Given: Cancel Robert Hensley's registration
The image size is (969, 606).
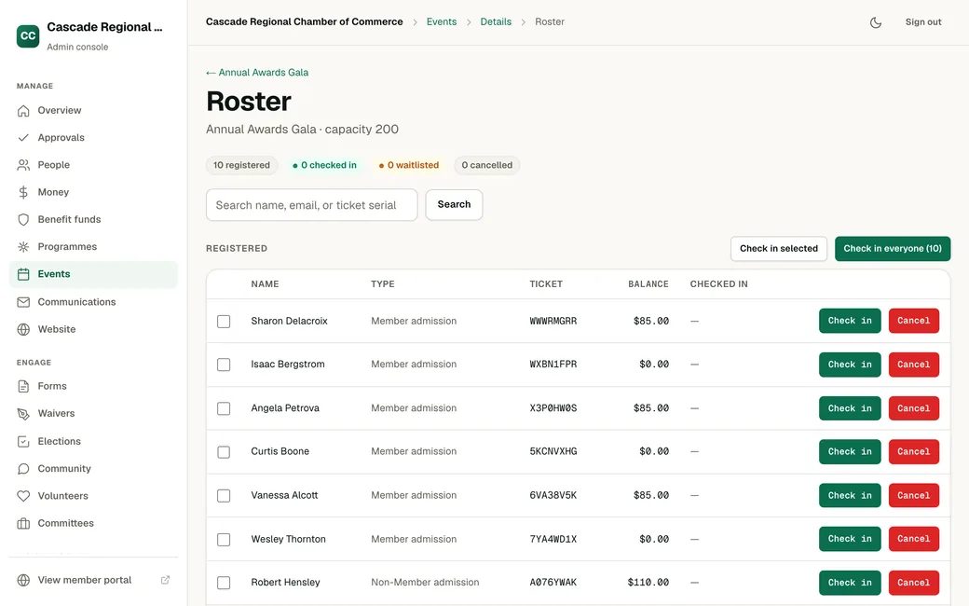Looking at the screenshot, I should click(914, 583).
